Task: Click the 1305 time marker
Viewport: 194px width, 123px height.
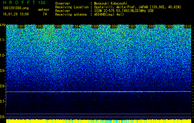Action: [x=95, y=26]
